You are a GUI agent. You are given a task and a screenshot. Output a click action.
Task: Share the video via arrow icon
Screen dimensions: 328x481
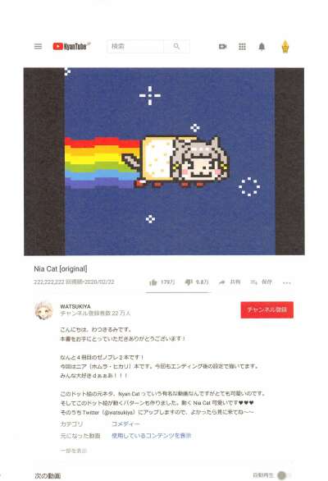coord(230,282)
